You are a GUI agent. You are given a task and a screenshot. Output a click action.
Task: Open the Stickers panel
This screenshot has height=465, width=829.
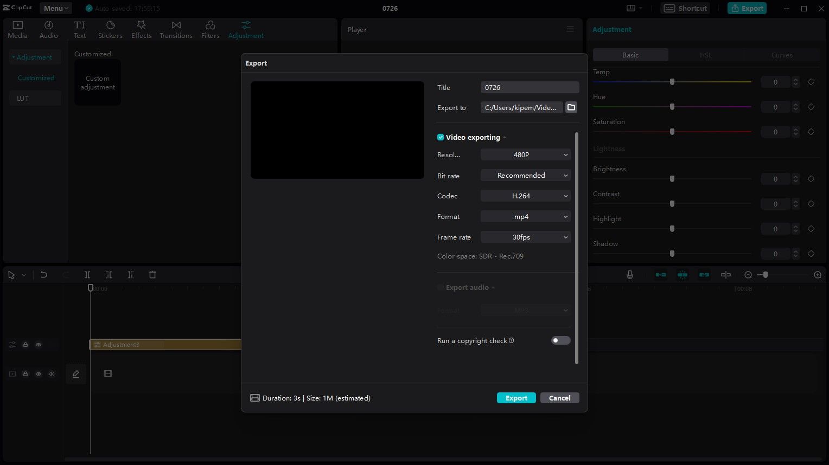click(x=110, y=29)
